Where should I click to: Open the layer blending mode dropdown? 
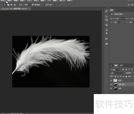117,73
